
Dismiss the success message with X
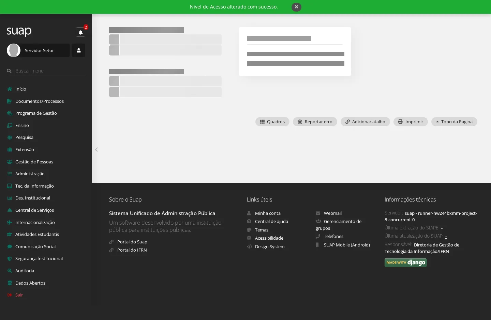tap(296, 7)
